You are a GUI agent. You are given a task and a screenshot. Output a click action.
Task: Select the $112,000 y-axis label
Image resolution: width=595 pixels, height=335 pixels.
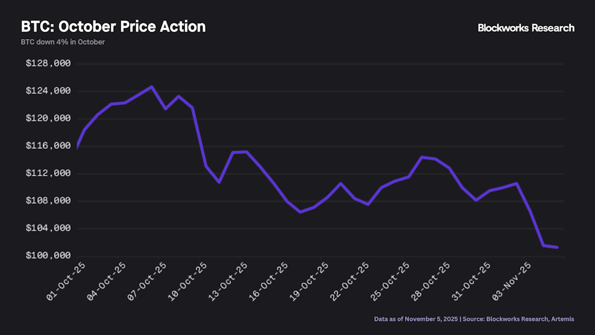pos(48,173)
